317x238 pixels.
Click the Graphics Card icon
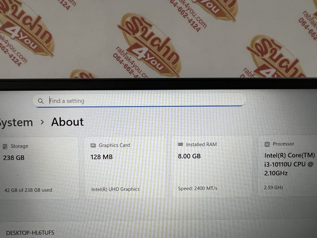(93, 145)
